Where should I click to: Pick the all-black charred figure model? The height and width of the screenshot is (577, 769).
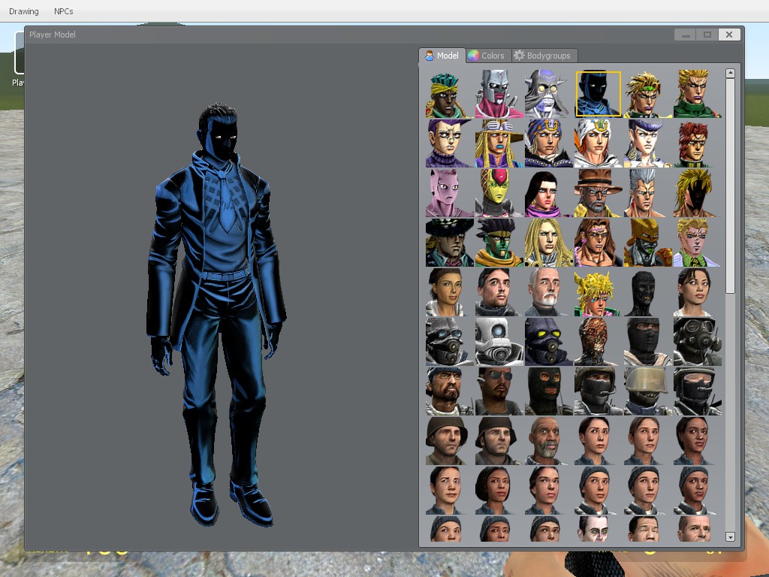pyautogui.click(x=648, y=292)
